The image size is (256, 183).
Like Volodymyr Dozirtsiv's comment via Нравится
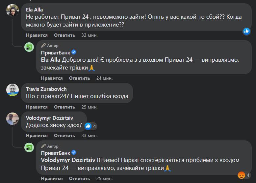click(x=37, y=135)
